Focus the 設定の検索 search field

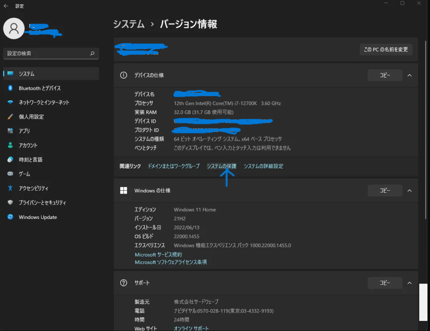[51, 53]
